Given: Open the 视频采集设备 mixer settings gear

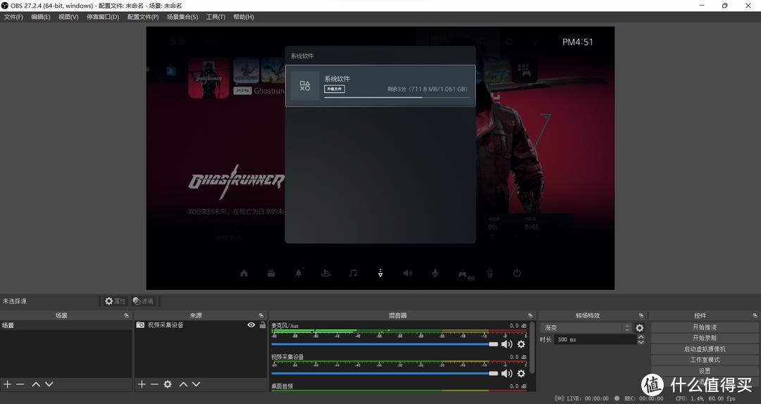Looking at the screenshot, I should pyautogui.click(x=521, y=374).
